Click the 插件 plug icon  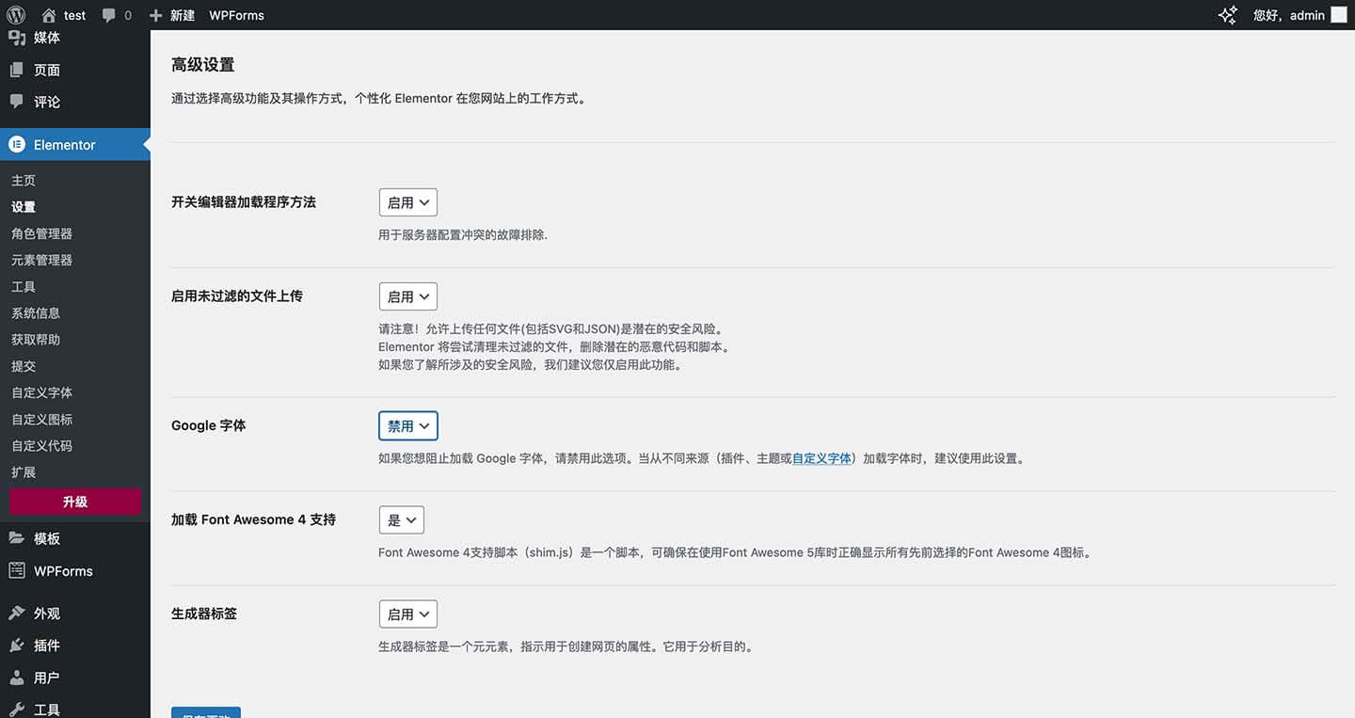[x=16, y=646]
